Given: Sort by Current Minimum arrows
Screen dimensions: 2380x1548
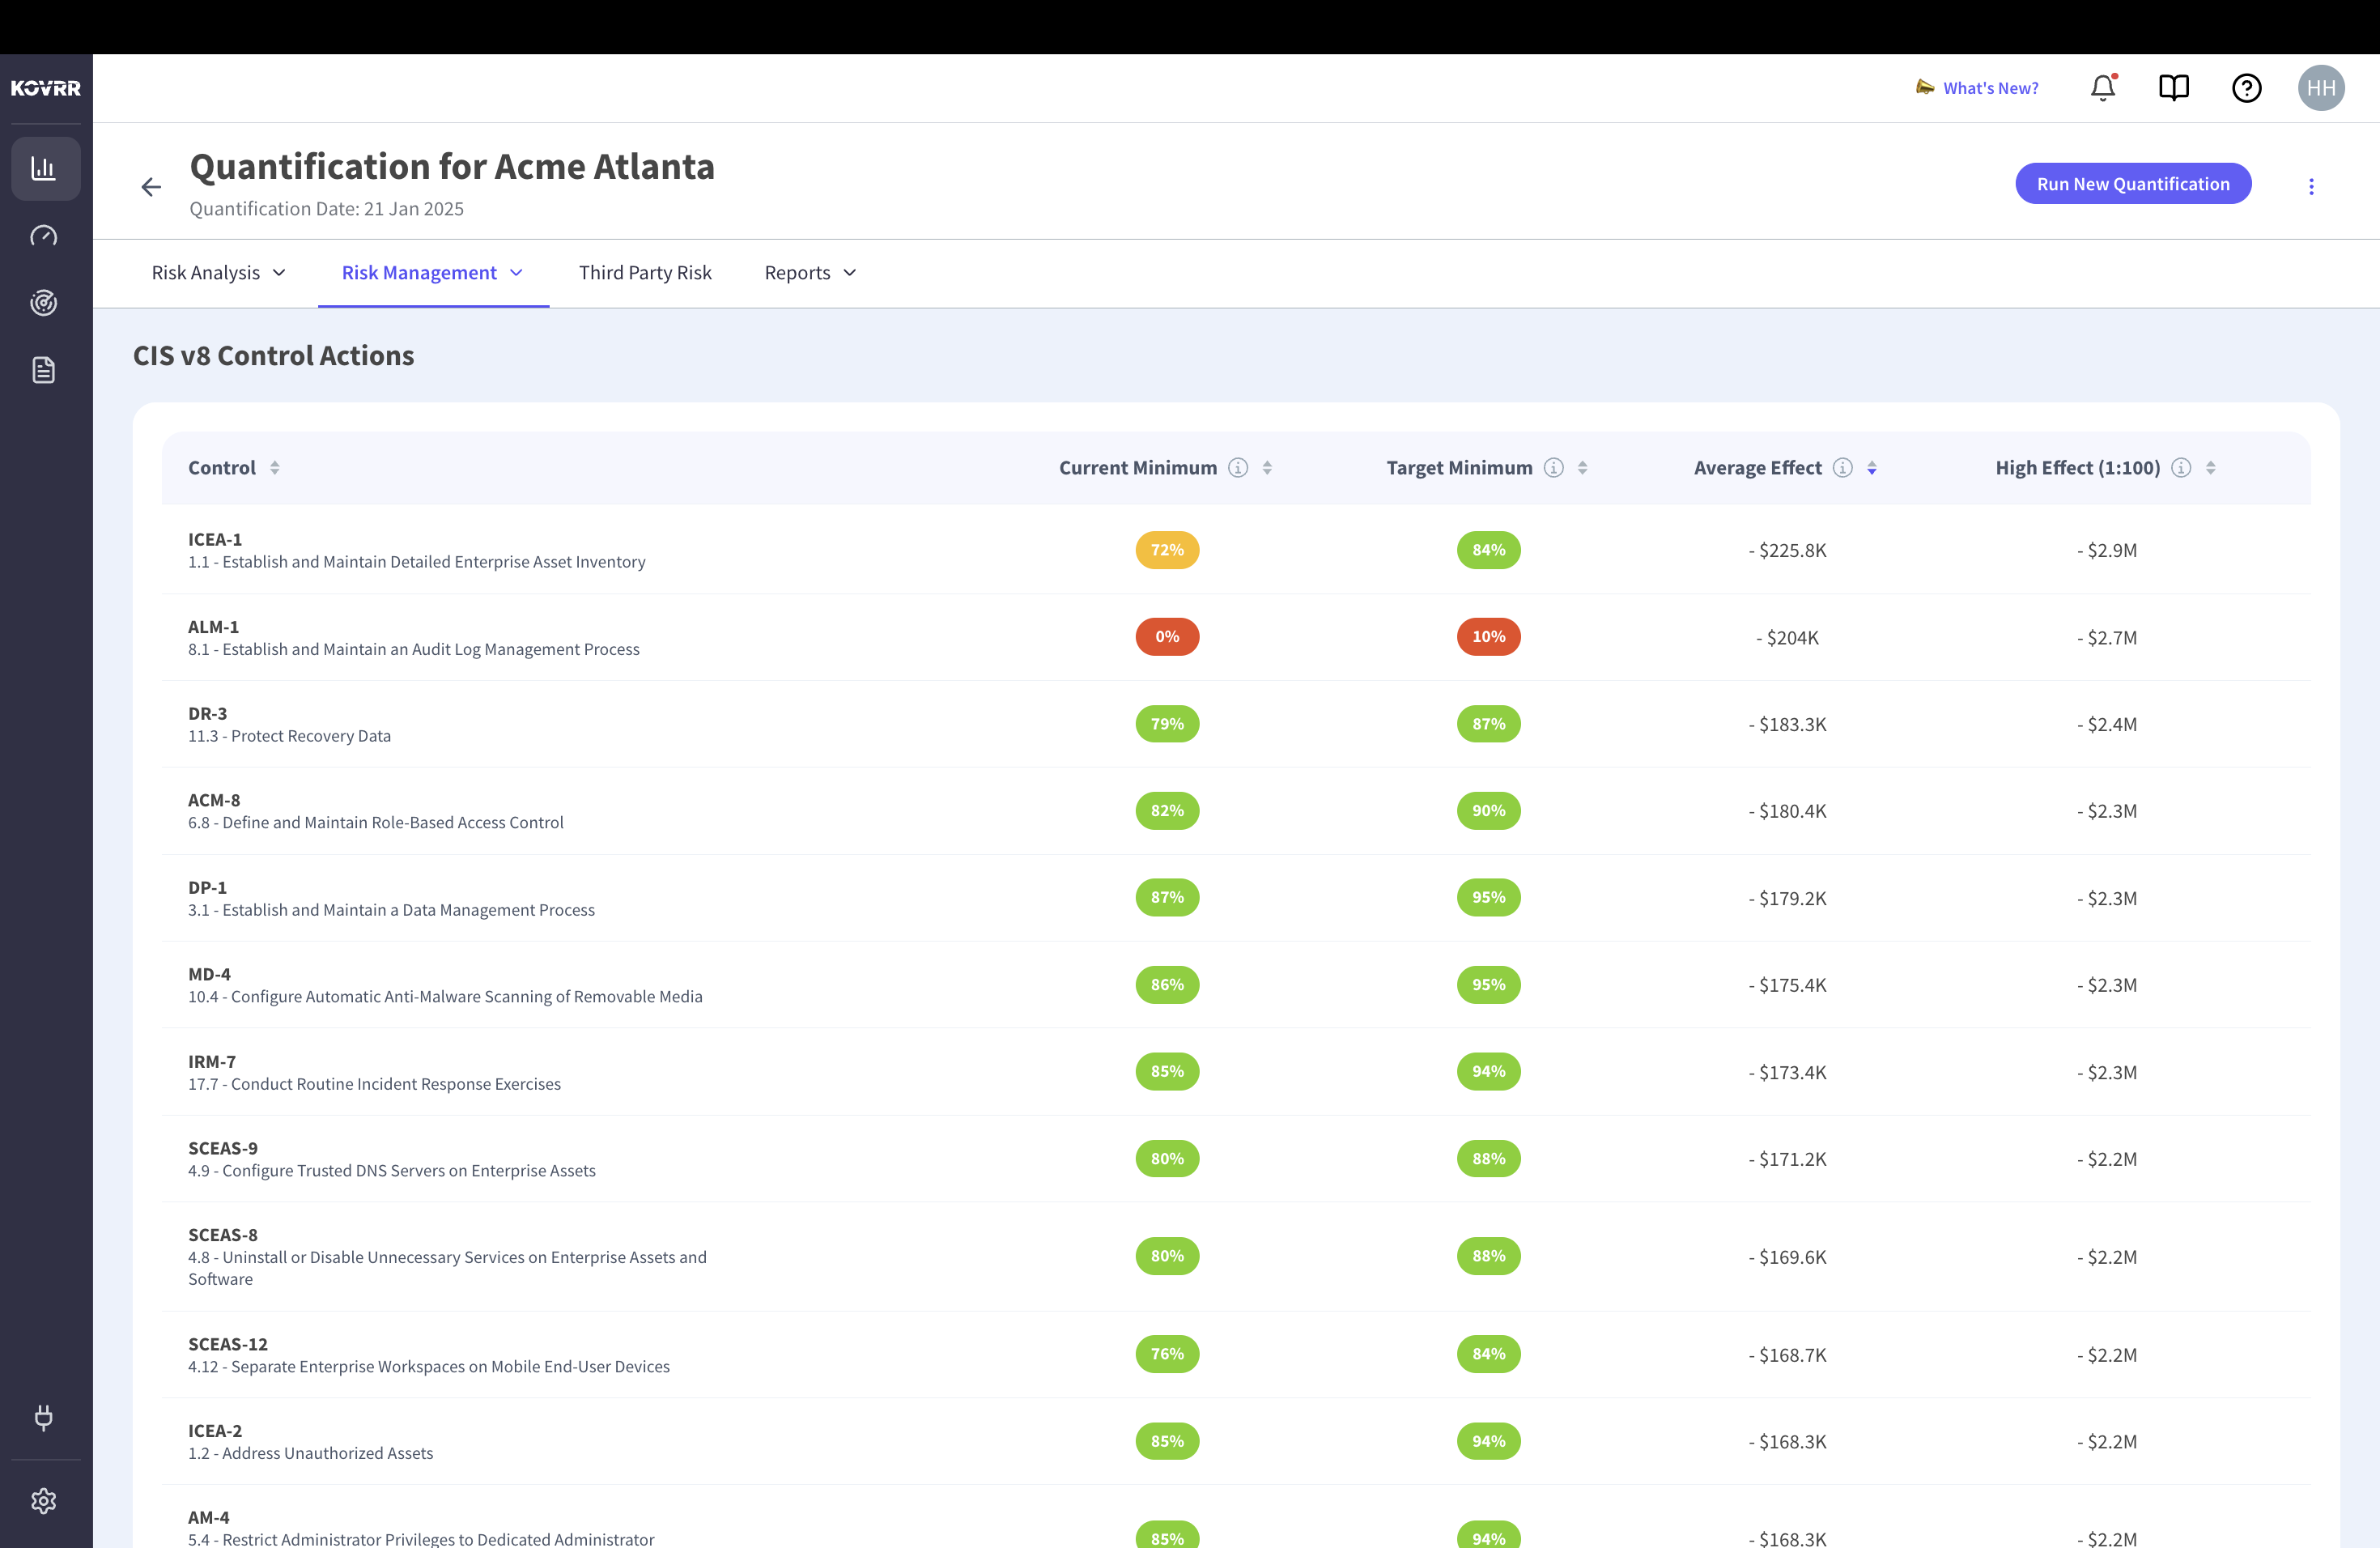Looking at the screenshot, I should [1267, 468].
